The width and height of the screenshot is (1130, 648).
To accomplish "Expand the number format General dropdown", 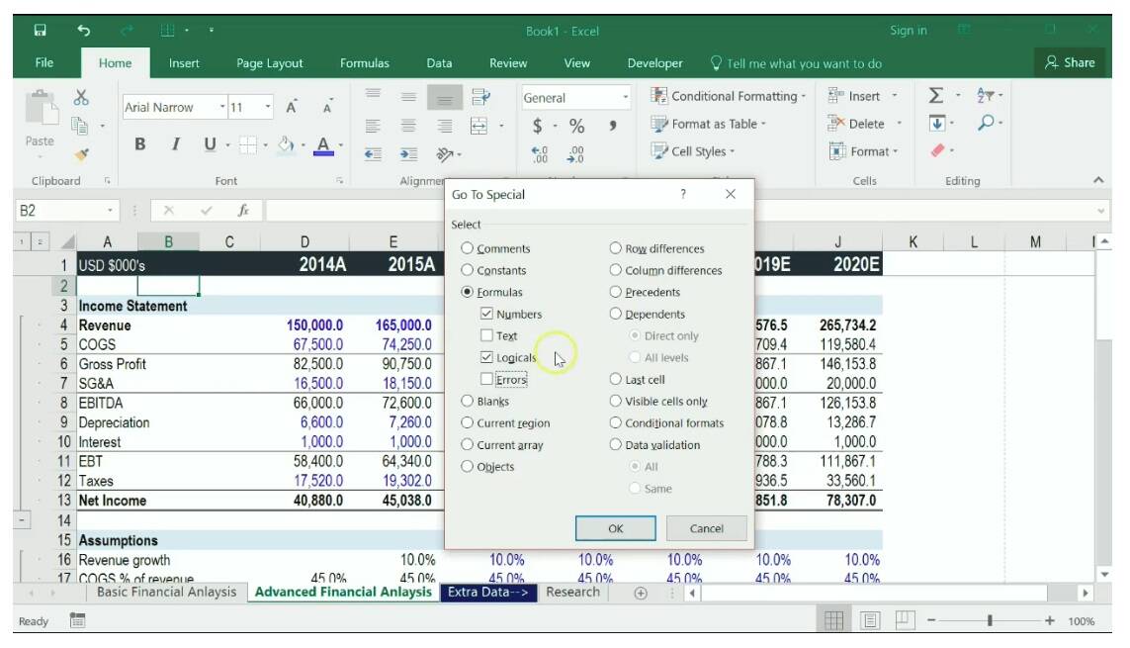I will pos(625,98).
